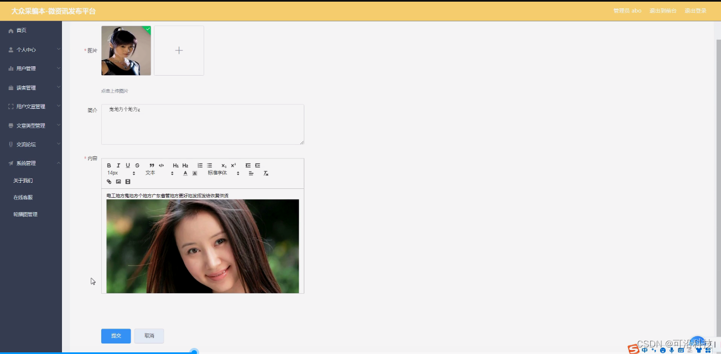Open the 标准字体 font family dropdown
The height and width of the screenshot is (354, 721).
tap(224, 173)
